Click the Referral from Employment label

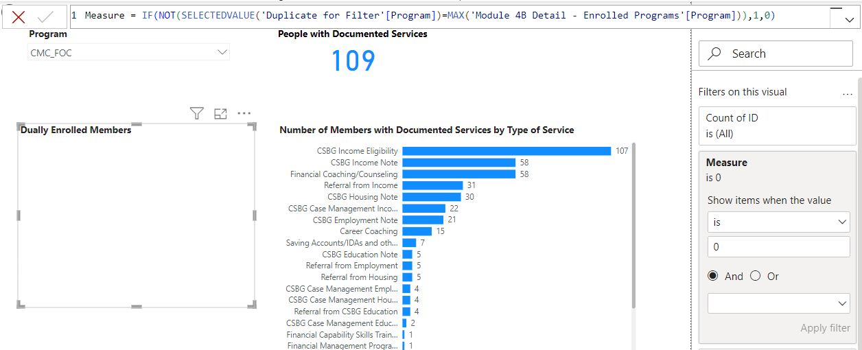point(351,266)
